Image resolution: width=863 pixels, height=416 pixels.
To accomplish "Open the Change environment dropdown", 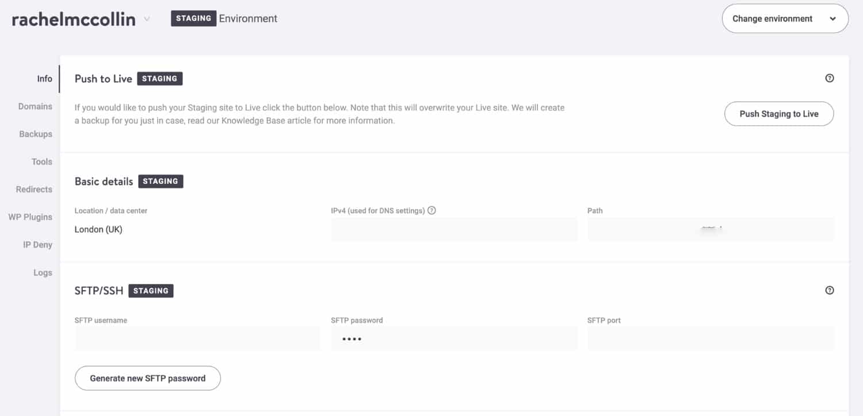I will pyautogui.click(x=784, y=18).
